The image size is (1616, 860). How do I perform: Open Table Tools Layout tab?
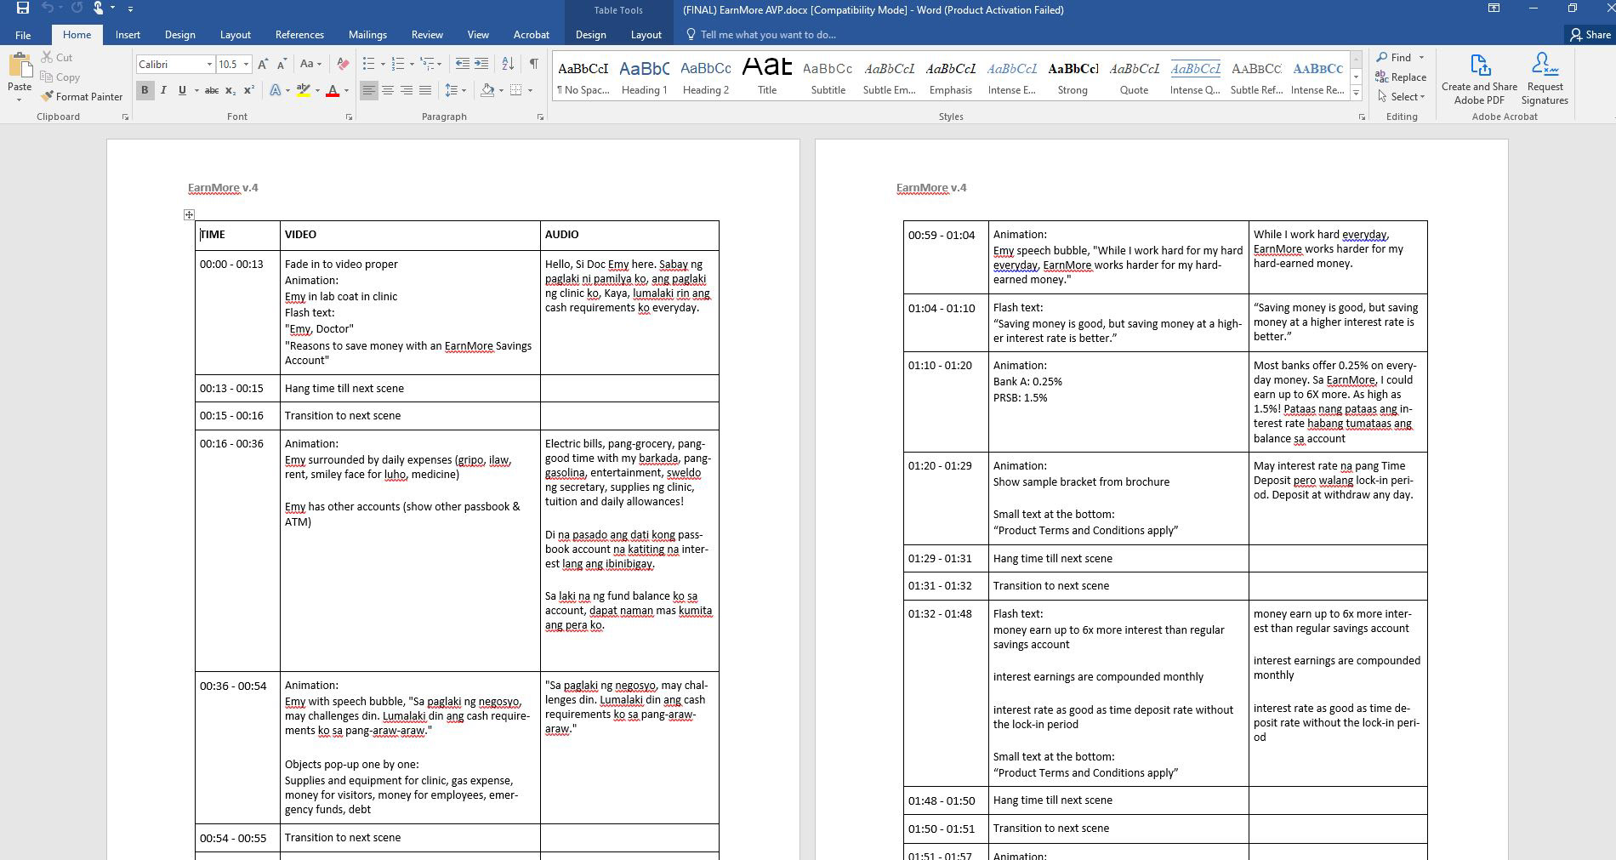pos(646,35)
